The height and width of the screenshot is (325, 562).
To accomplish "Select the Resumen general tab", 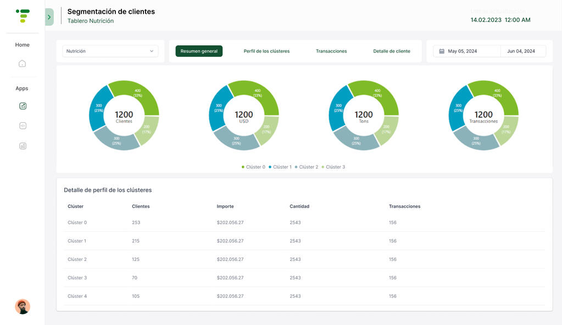I will 199,51.
